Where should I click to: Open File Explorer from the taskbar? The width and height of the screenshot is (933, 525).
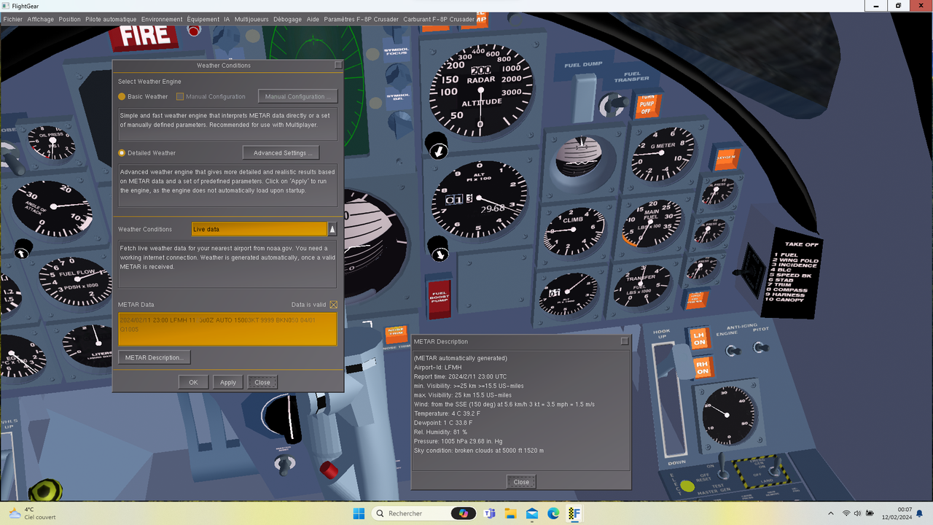tap(510, 513)
